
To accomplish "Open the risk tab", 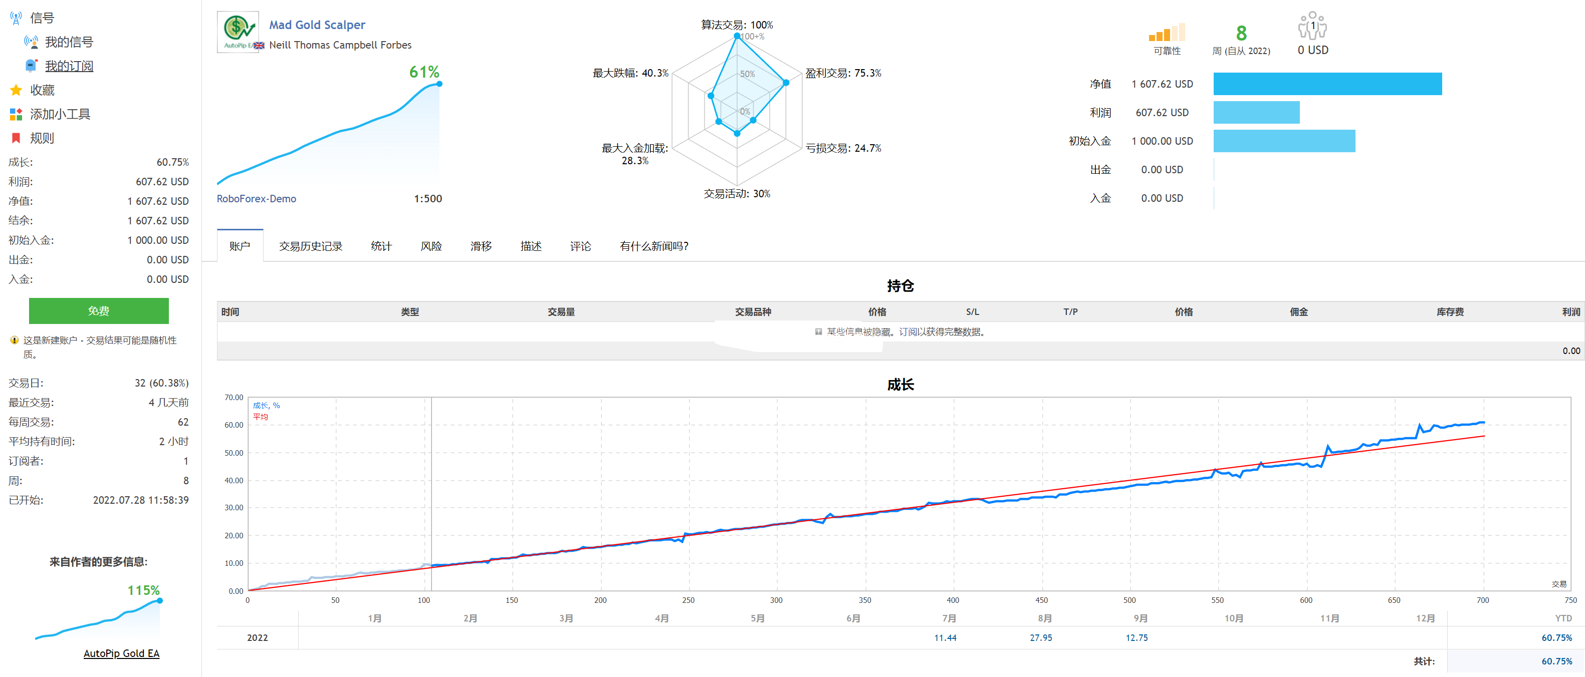I will tap(431, 246).
